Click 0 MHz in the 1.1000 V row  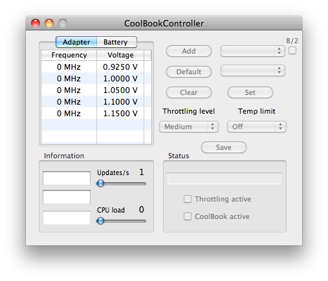pos(69,102)
